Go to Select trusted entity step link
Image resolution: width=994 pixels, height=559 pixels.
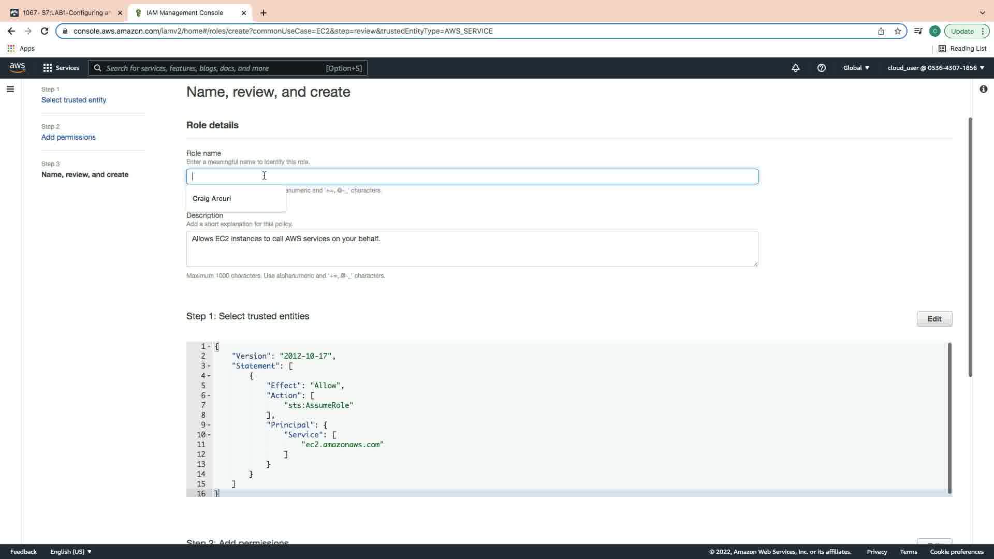coord(74,100)
